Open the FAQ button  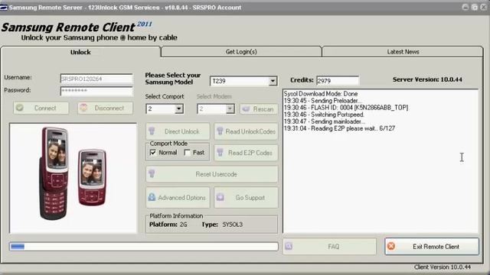[329, 246]
